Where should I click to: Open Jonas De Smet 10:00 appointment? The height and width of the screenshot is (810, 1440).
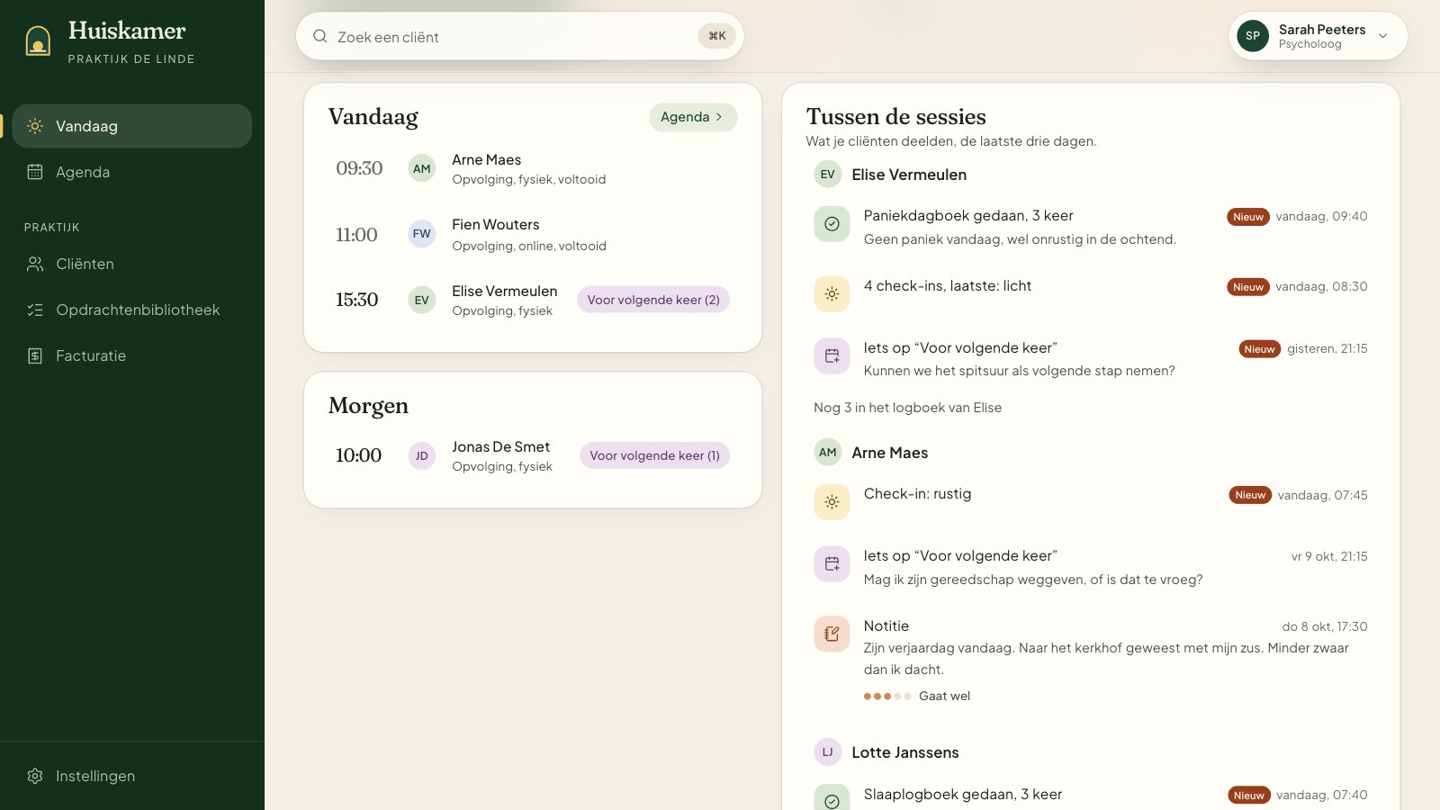coord(533,456)
